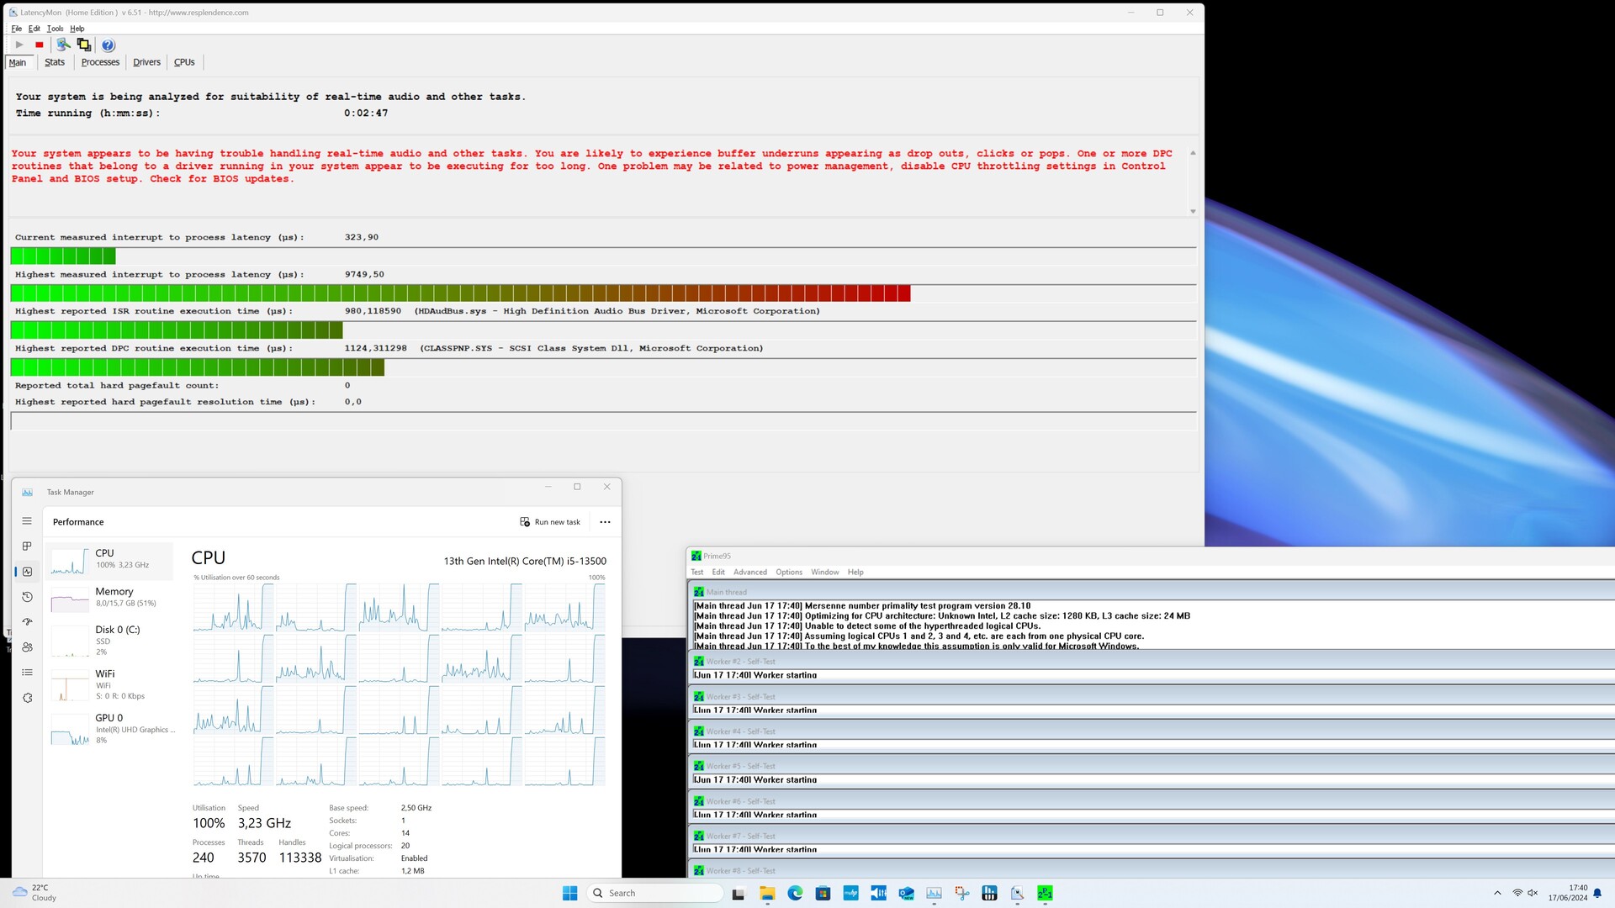Open the Advanced menu in Prime95
This screenshot has width=1615, height=908.
tap(749, 572)
